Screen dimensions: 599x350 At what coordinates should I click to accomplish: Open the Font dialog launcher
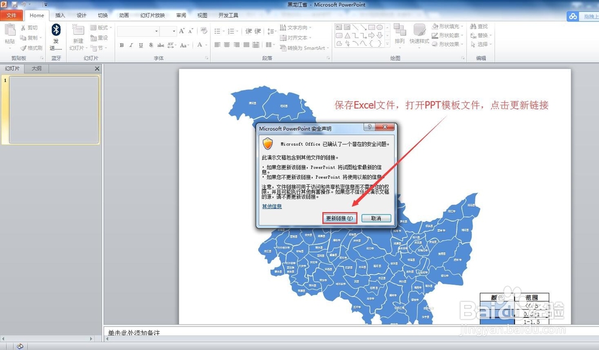pyautogui.click(x=207, y=58)
